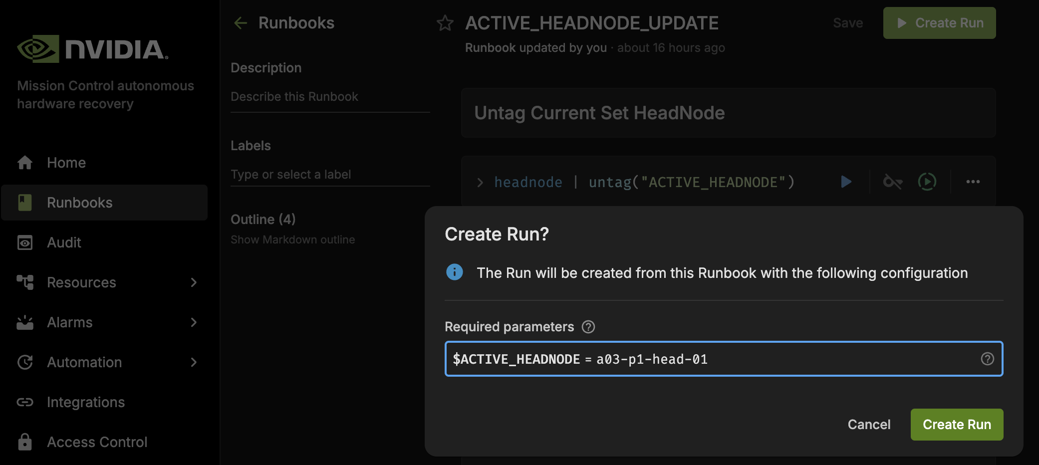Expand the Automation submenu chevron
Image resolution: width=1039 pixels, height=465 pixels.
[x=194, y=362]
